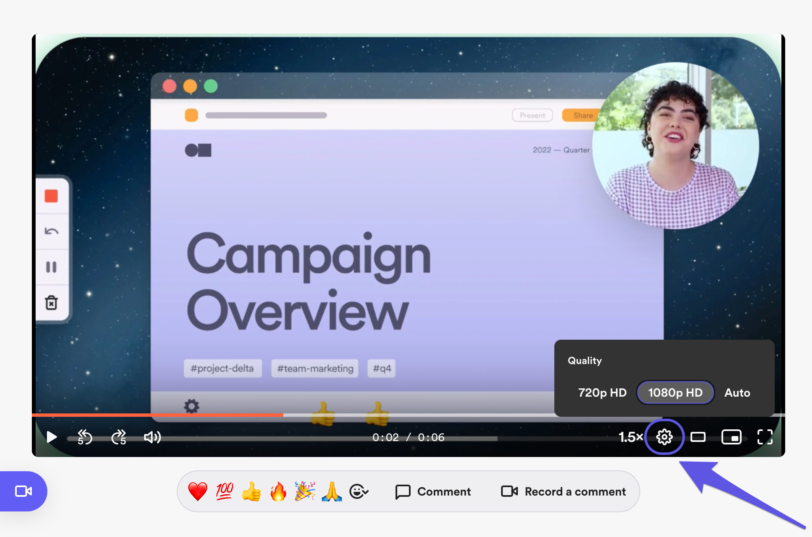Open the video settings gear

664,437
